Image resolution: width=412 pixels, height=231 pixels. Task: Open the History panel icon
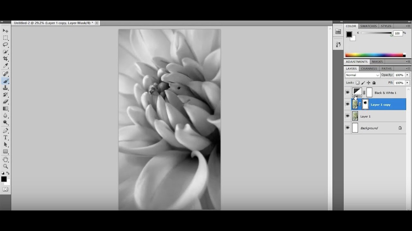[x=338, y=45]
